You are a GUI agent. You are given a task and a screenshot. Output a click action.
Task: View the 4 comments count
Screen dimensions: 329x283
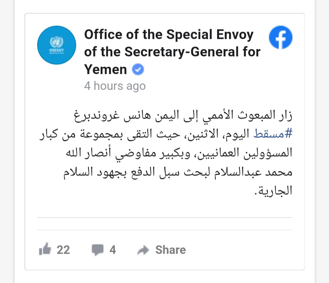click(x=113, y=250)
